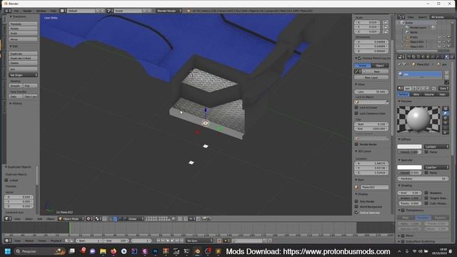Open the Window menu
The width and height of the screenshot is (457, 257).
pyautogui.click(x=41, y=11)
